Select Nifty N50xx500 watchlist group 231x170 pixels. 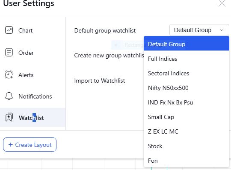click(x=187, y=88)
